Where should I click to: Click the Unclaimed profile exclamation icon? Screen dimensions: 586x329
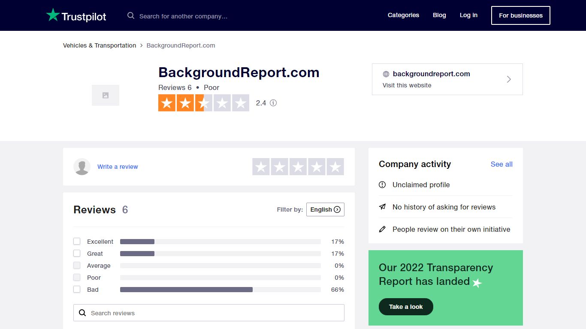(x=382, y=185)
